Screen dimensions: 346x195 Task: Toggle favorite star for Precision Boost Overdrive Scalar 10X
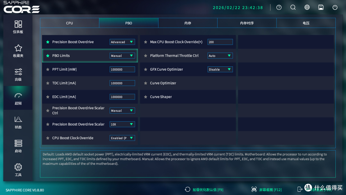(48, 124)
